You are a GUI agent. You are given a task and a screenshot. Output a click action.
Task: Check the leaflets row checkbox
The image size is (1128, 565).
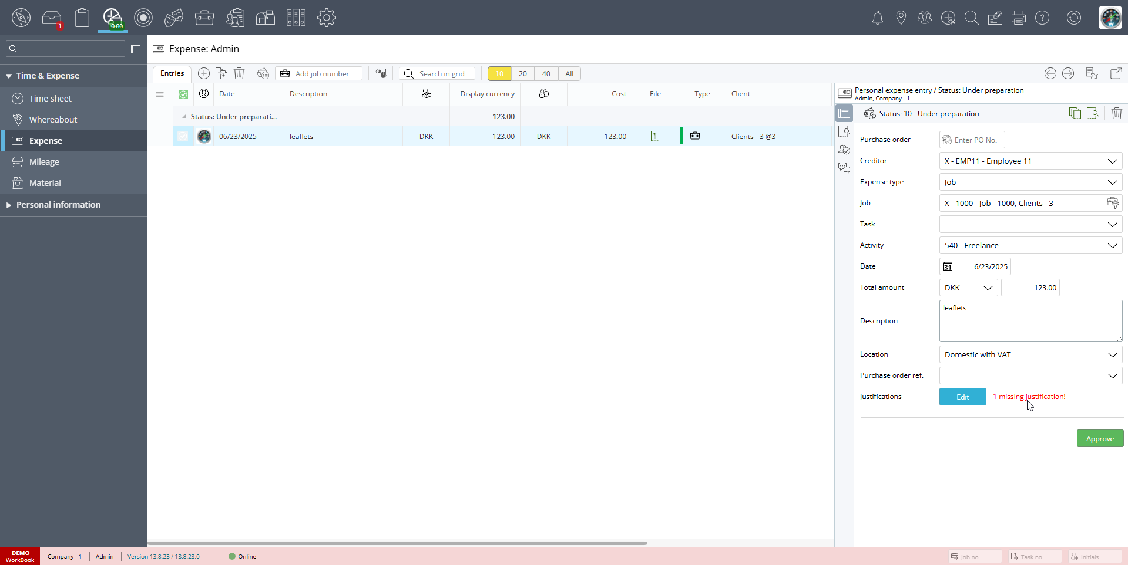click(183, 136)
